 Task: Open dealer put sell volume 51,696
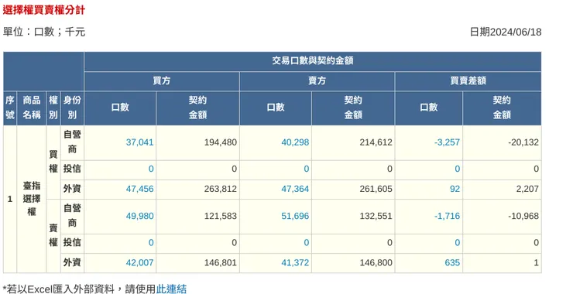coord(295,216)
